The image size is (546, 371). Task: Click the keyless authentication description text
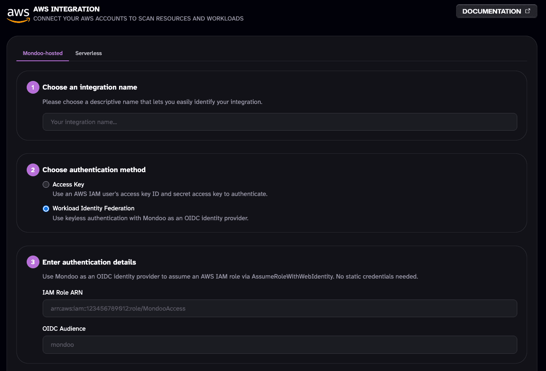[151, 218]
